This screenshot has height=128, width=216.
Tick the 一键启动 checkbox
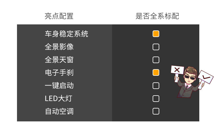tap(156, 86)
